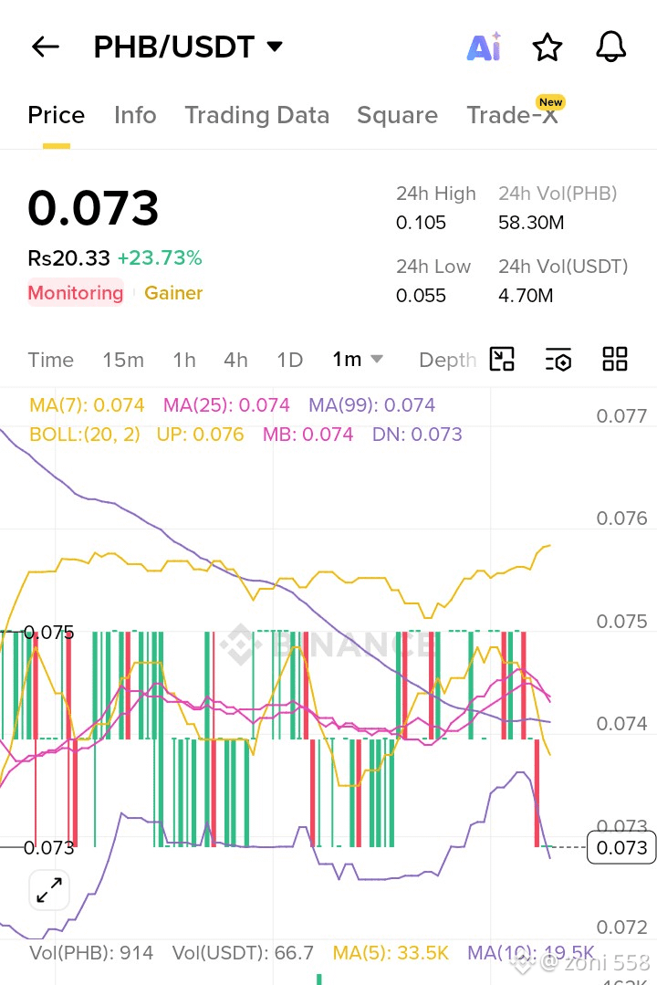Viewport: 657px width, 985px height.
Task: Open the Trade-X tab
Action: [x=512, y=116]
